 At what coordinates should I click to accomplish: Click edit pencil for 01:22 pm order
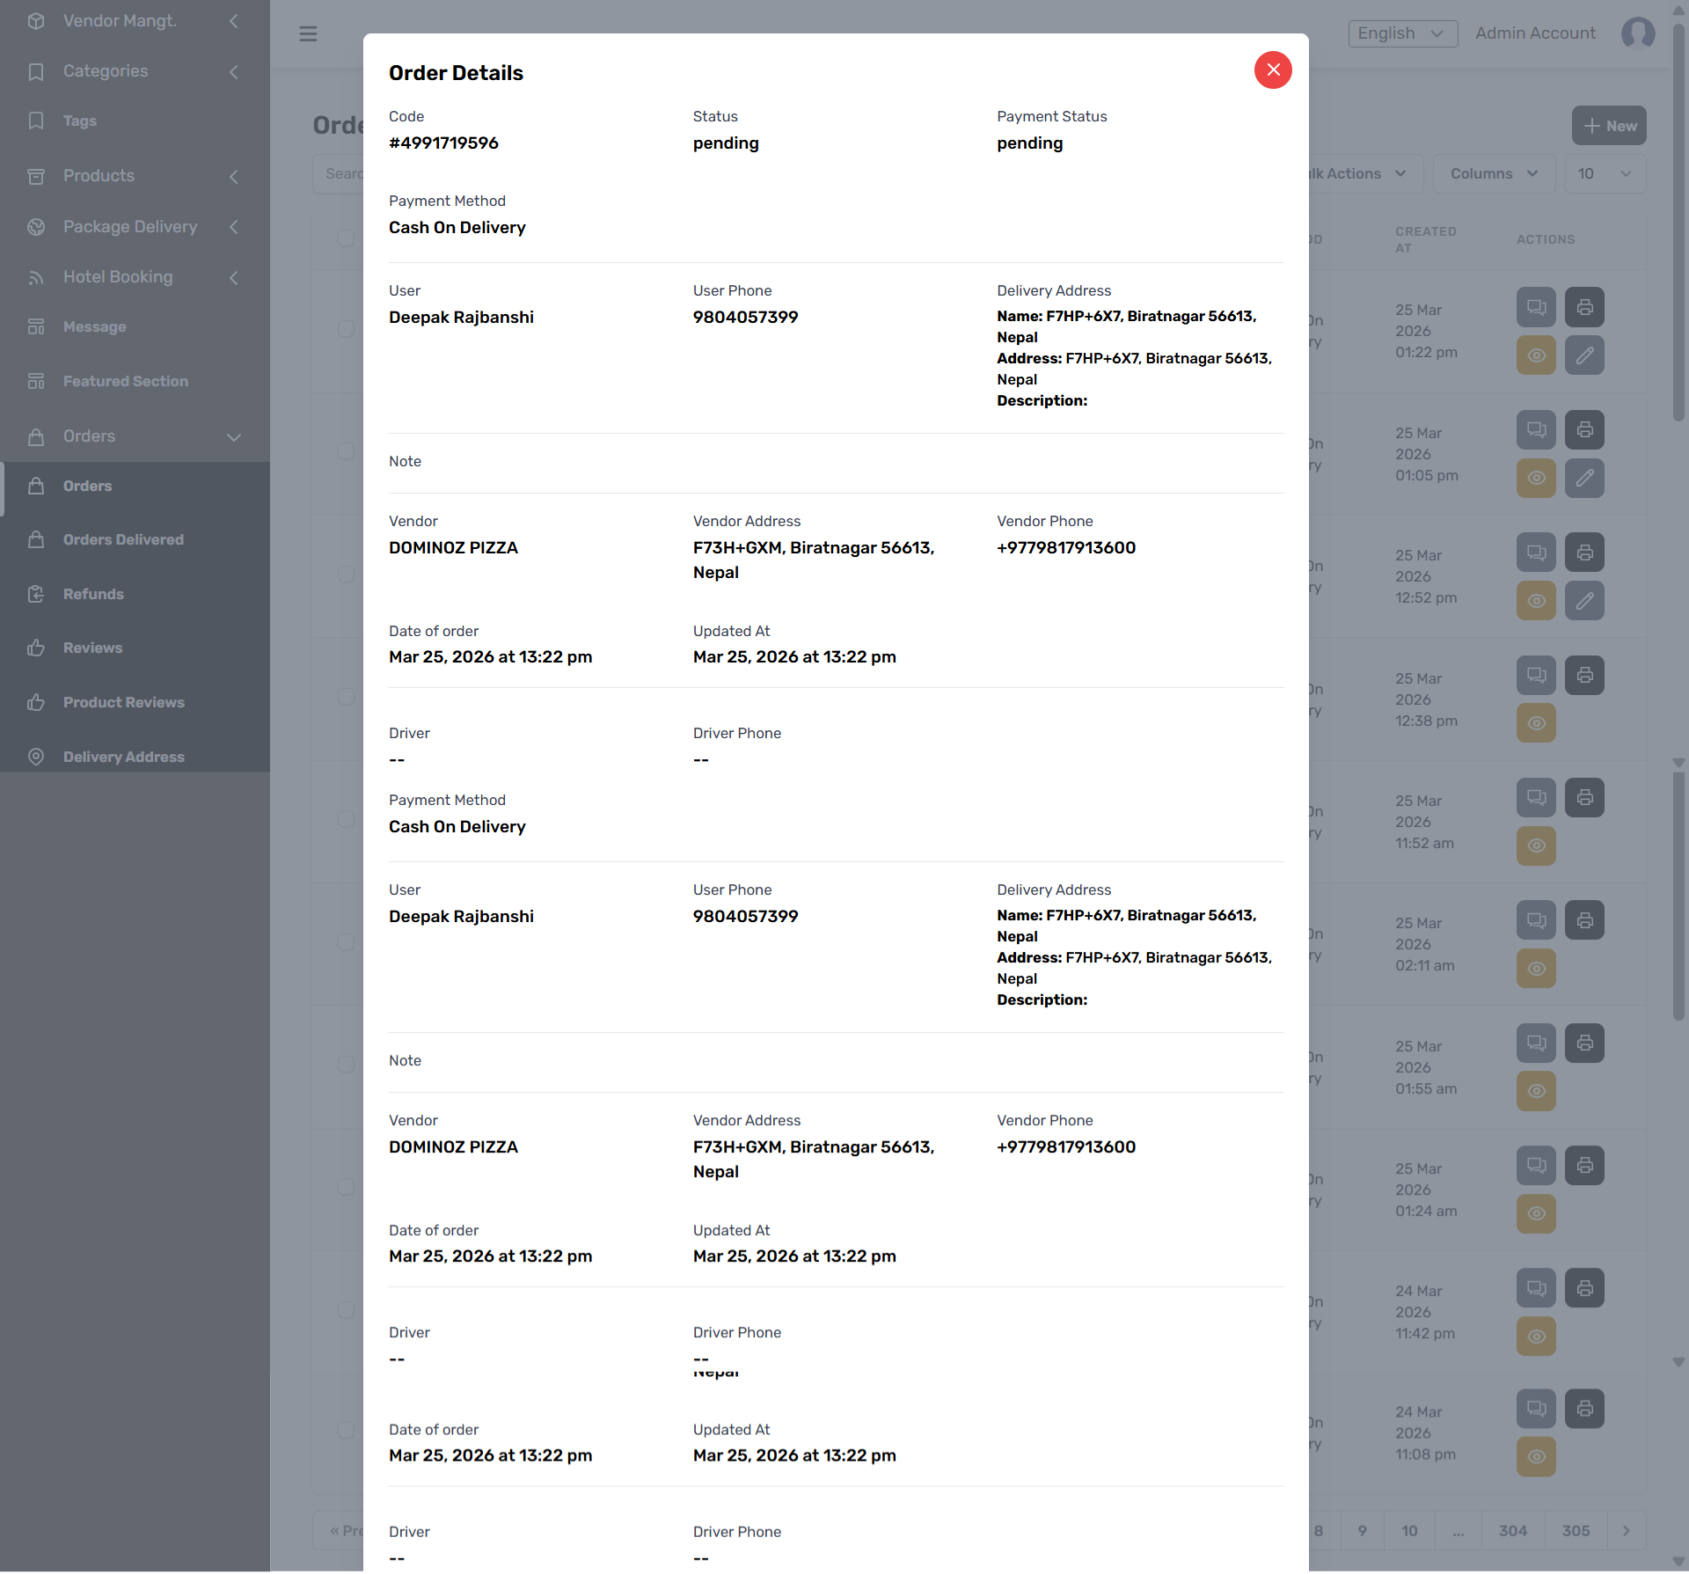coord(1584,355)
